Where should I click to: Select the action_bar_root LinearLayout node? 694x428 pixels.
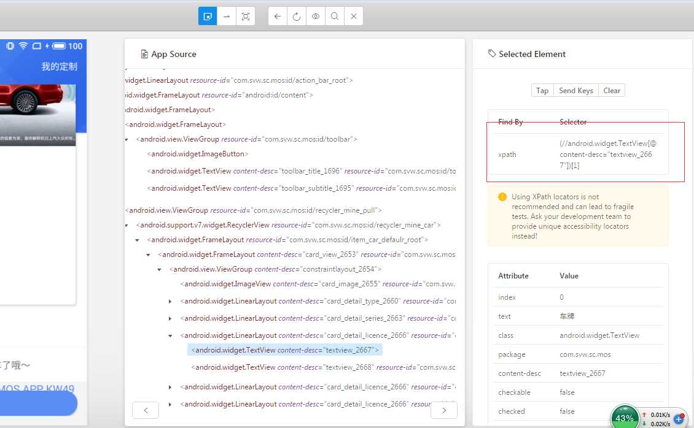point(239,80)
